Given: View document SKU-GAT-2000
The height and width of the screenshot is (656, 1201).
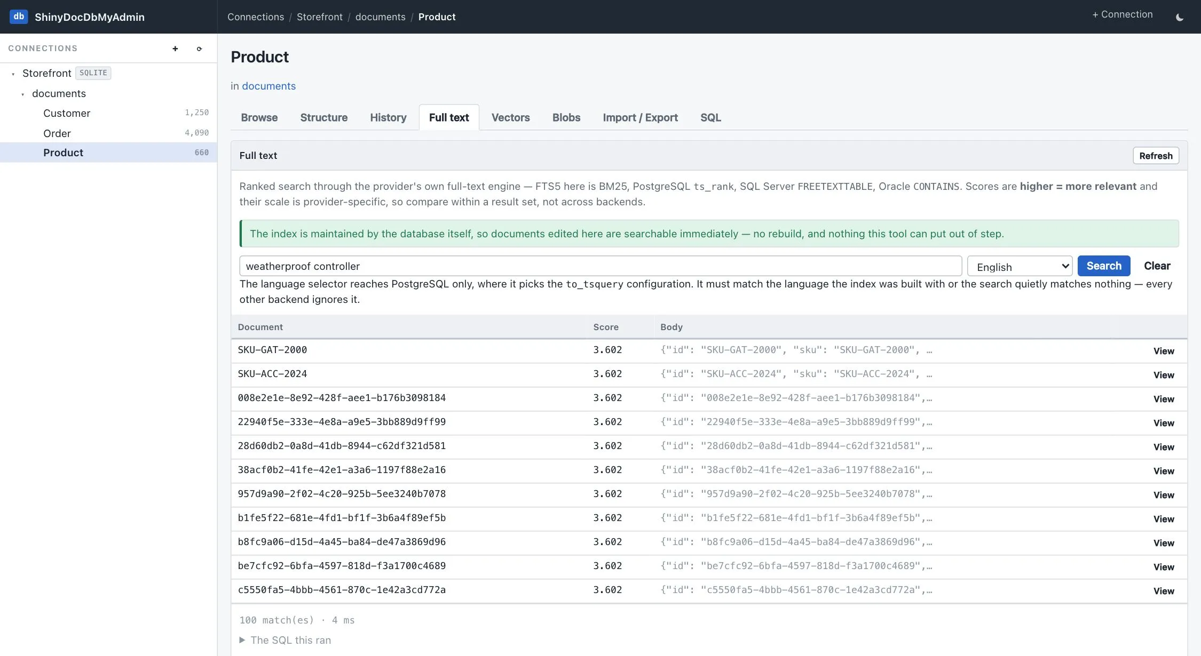Looking at the screenshot, I should [1164, 351].
